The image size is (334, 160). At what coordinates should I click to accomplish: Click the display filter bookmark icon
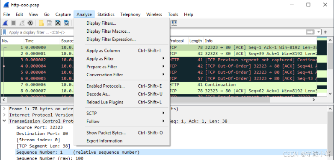4,32
